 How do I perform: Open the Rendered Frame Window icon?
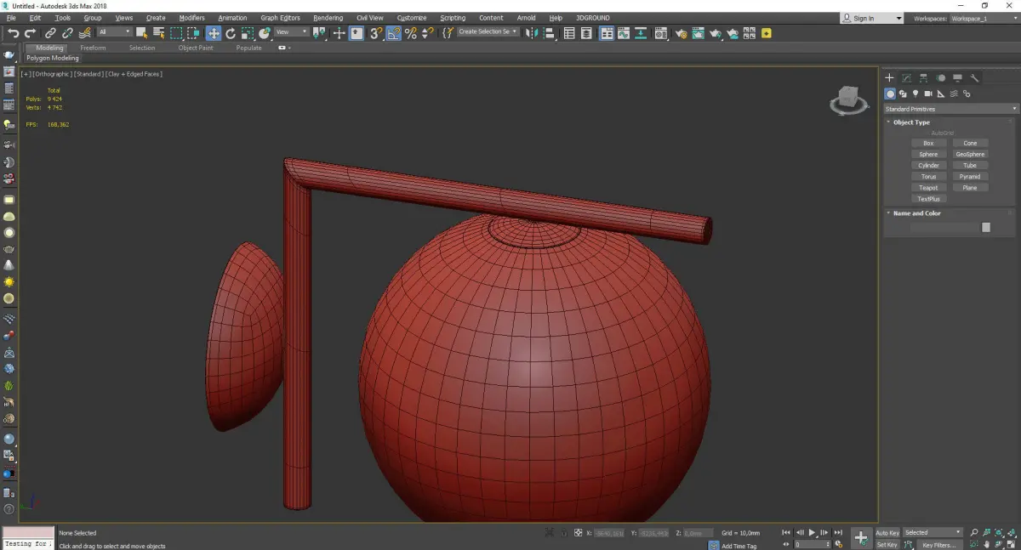[x=698, y=33]
